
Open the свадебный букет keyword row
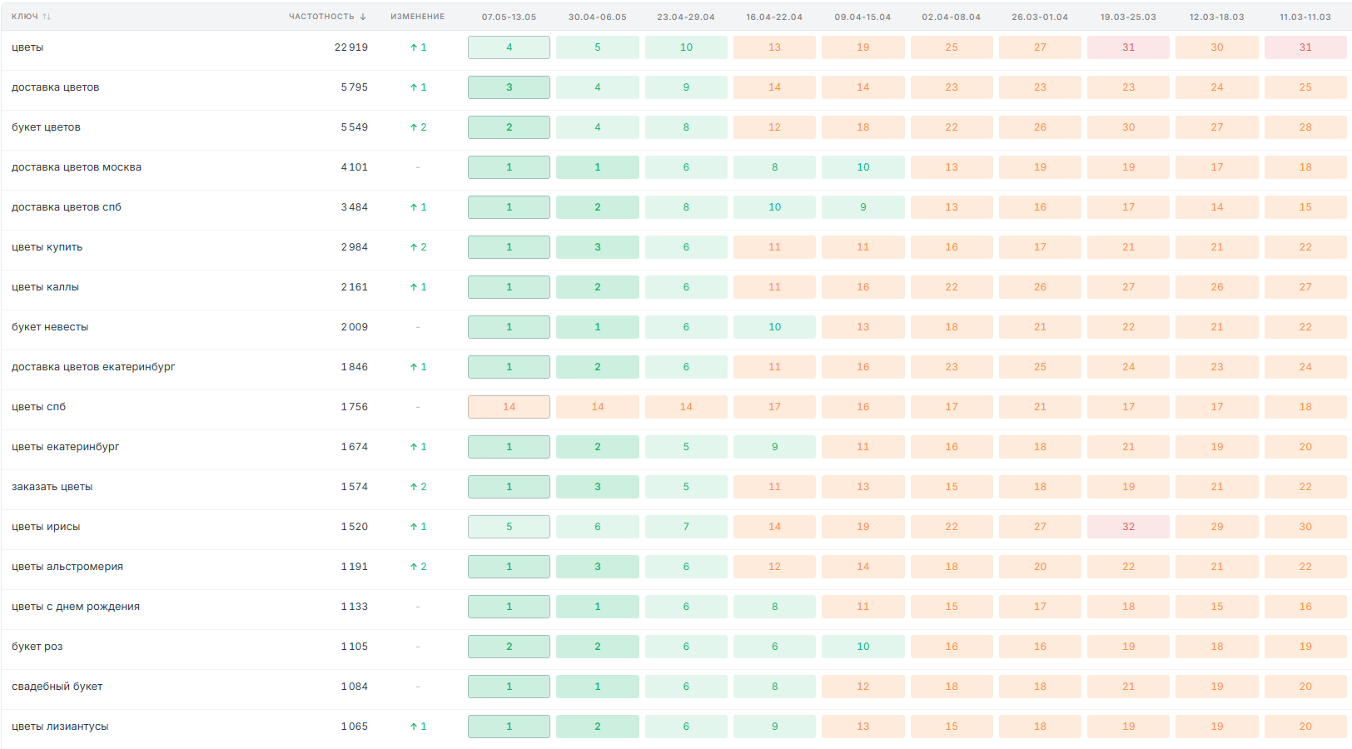click(x=57, y=687)
